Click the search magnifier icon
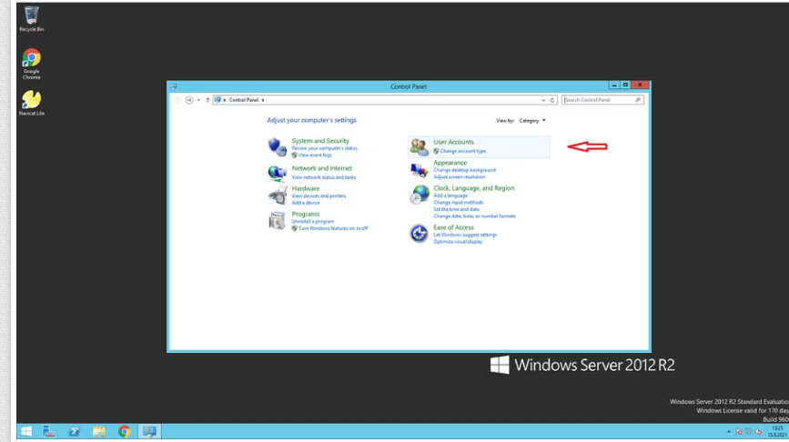 point(638,100)
